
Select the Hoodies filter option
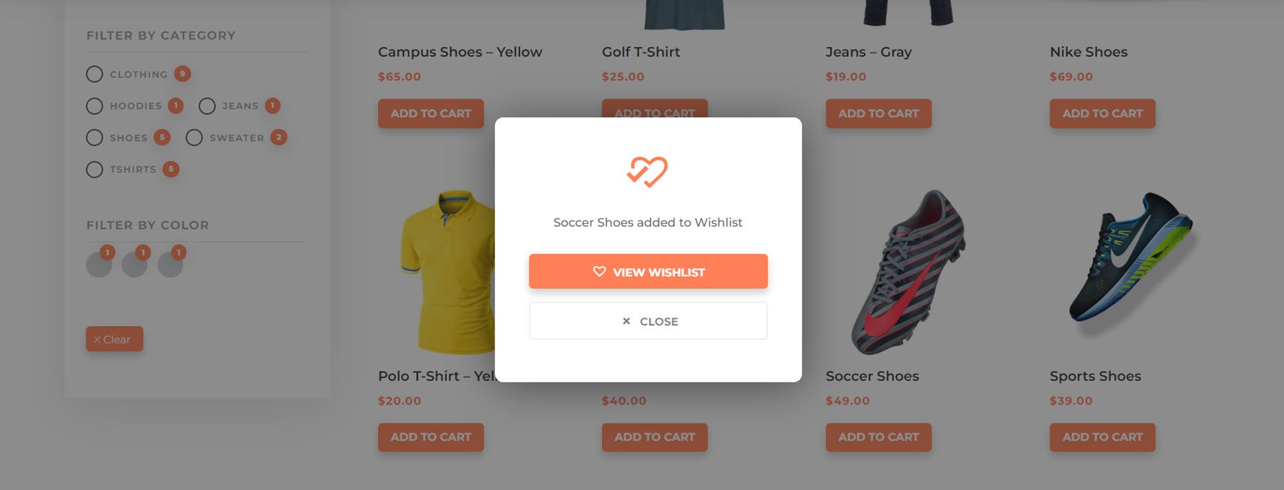pyautogui.click(x=95, y=106)
